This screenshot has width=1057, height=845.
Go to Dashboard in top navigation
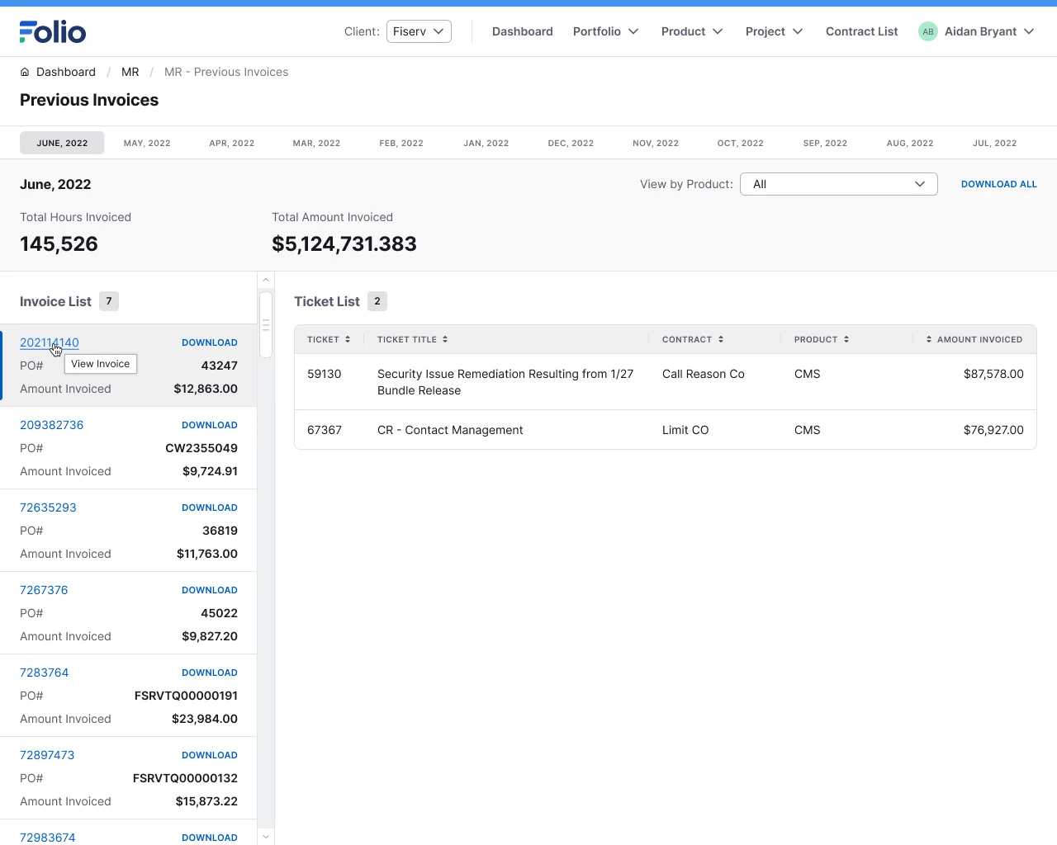tap(523, 31)
